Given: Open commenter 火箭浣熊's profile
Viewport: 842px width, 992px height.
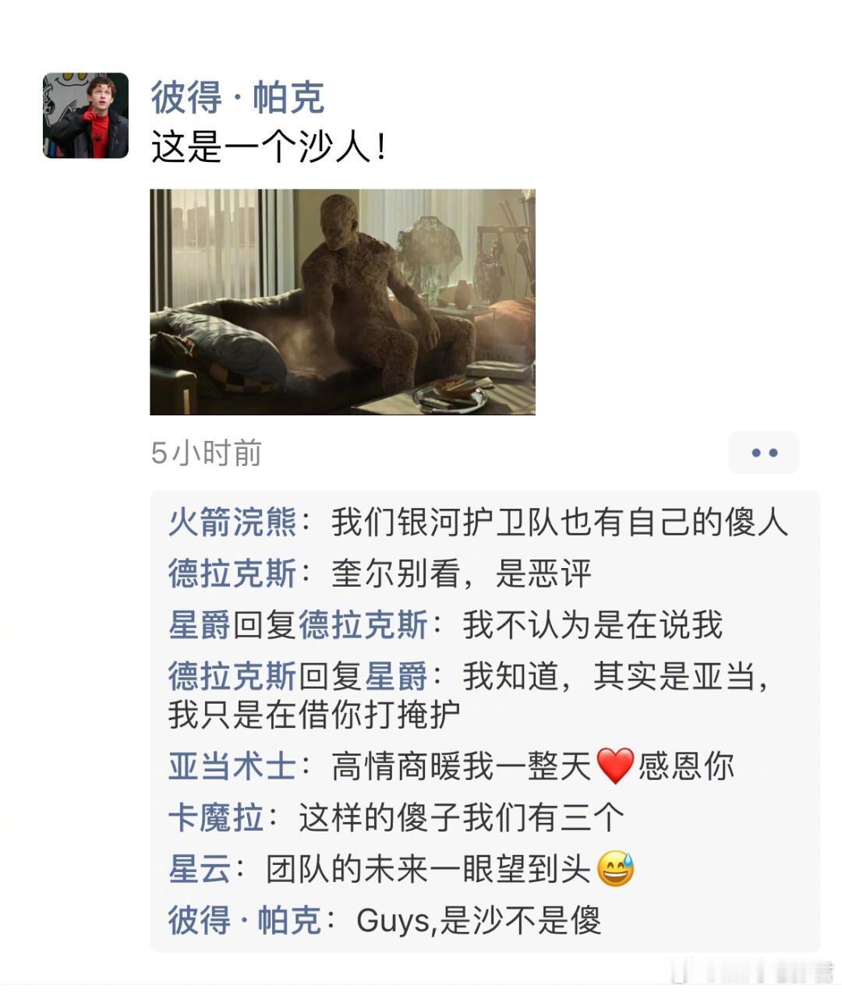Looking at the screenshot, I should click(x=232, y=521).
